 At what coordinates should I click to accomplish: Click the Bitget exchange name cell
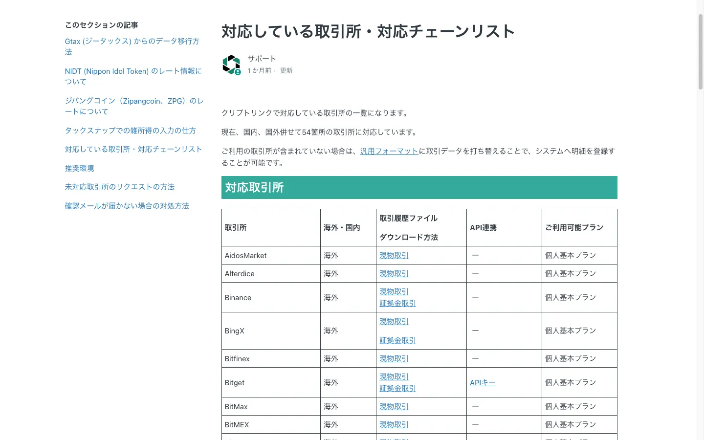point(271,382)
